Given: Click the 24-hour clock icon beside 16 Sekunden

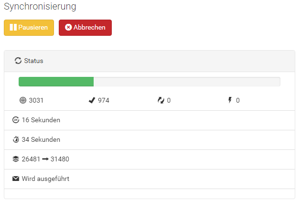Looking at the screenshot, I should pyautogui.click(x=16, y=120).
